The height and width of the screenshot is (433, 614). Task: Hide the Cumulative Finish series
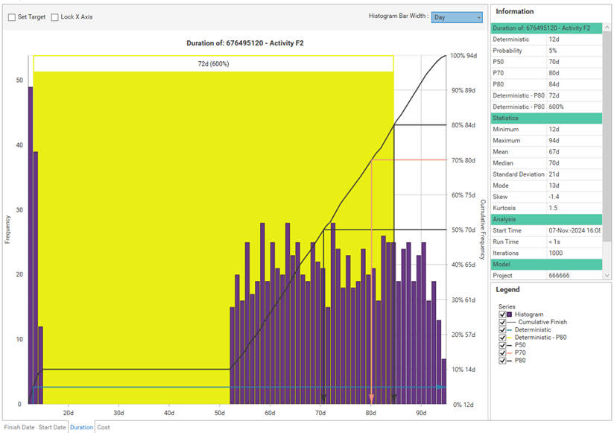click(x=502, y=322)
